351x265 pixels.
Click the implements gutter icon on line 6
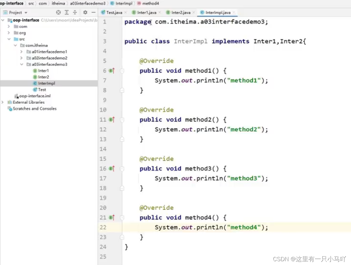pos(112,71)
